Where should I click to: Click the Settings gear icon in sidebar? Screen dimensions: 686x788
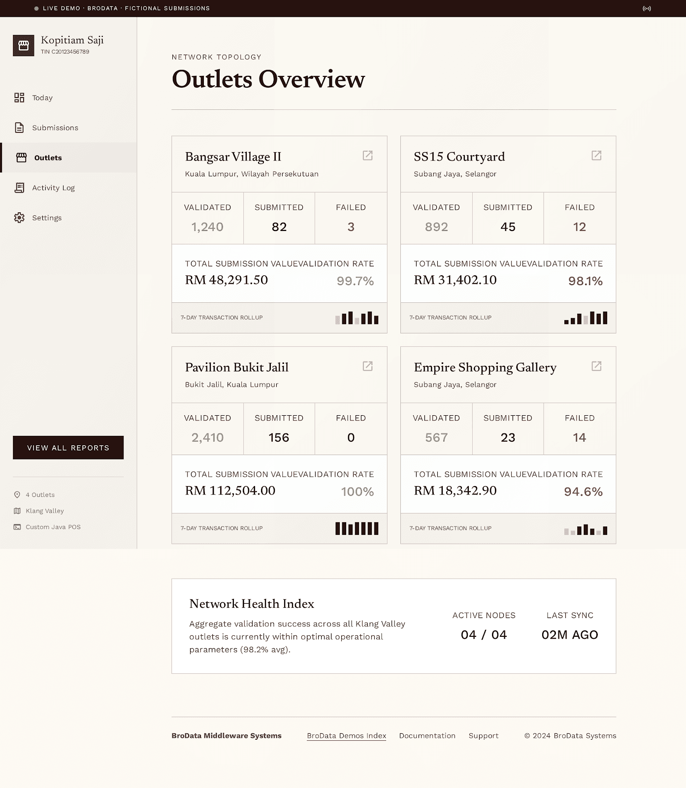pos(19,218)
